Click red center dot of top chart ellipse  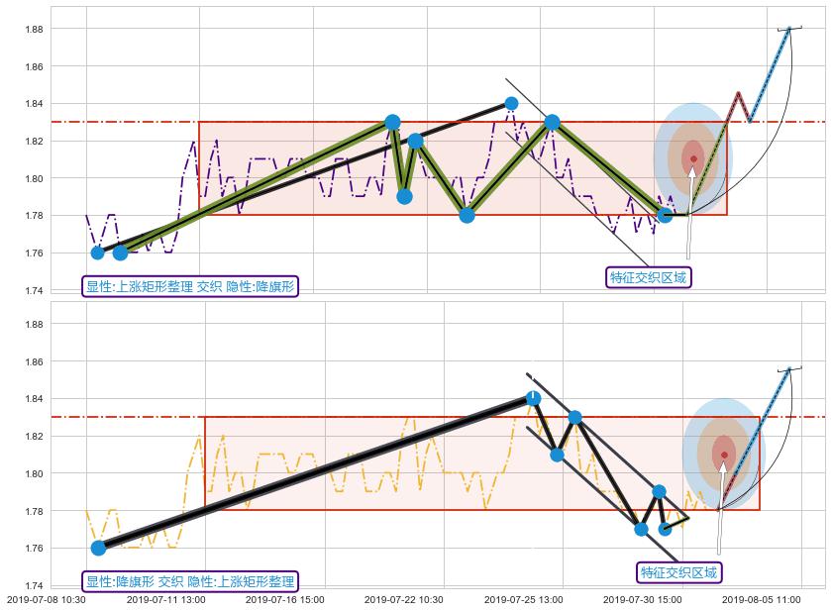(x=693, y=158)
